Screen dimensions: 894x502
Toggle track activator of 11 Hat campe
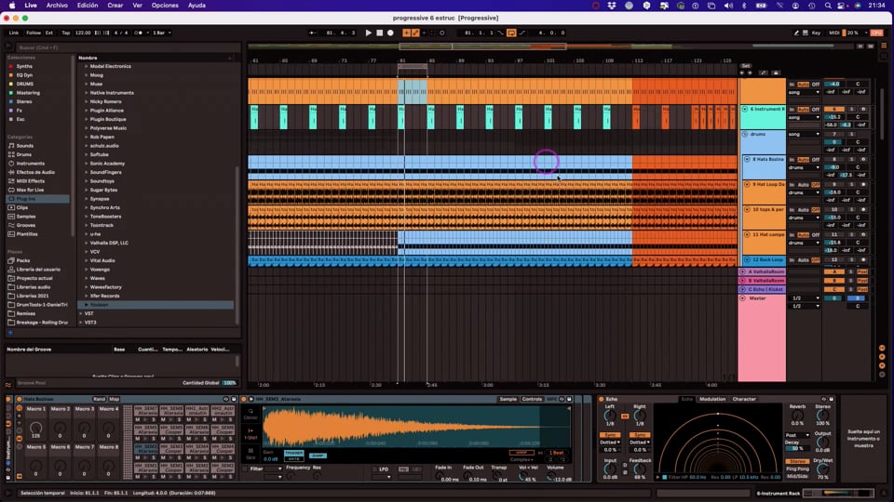click(x=833, y=234)
